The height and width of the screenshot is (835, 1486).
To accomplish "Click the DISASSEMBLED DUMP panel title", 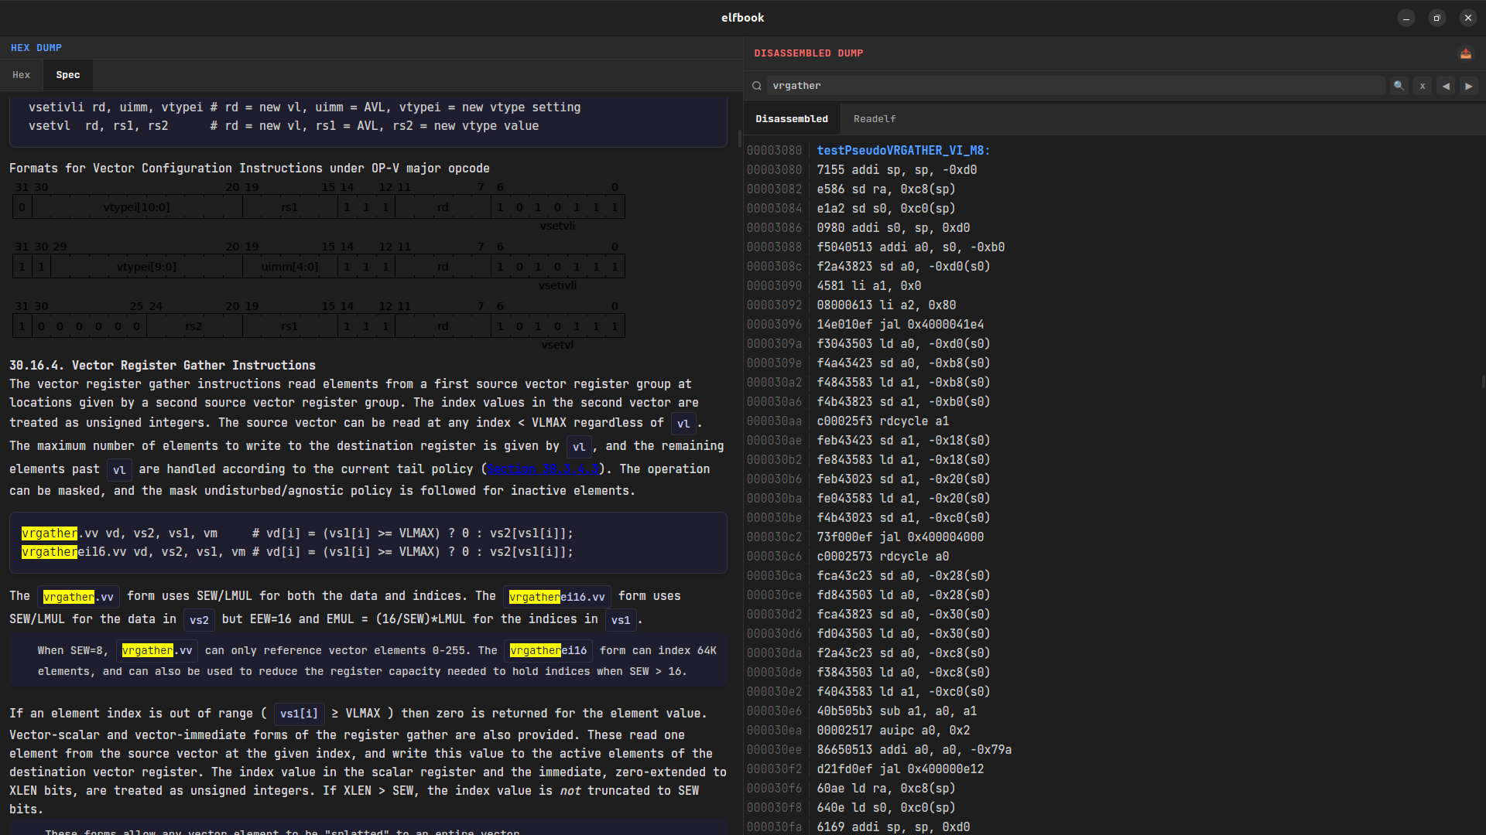I will pos(809,53).
